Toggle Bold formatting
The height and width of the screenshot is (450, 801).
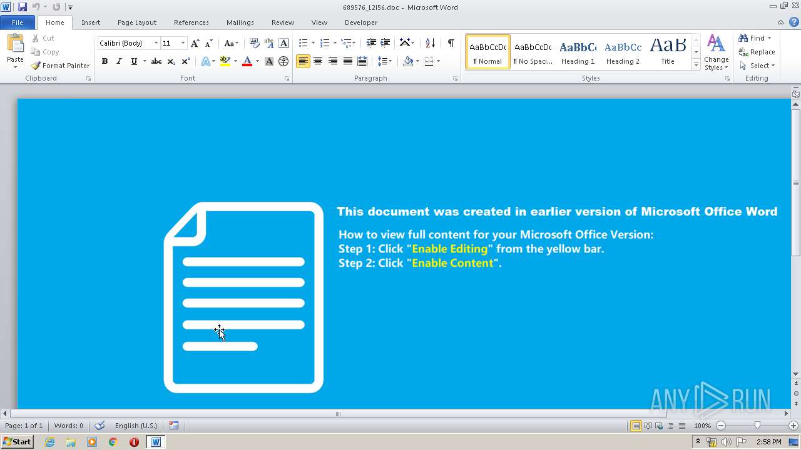105,61
